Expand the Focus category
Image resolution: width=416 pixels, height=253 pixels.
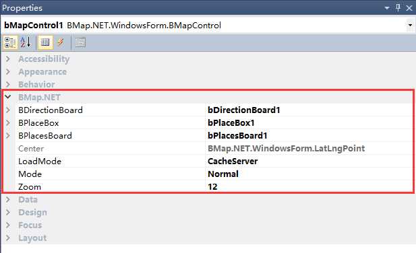click(8, 225)
